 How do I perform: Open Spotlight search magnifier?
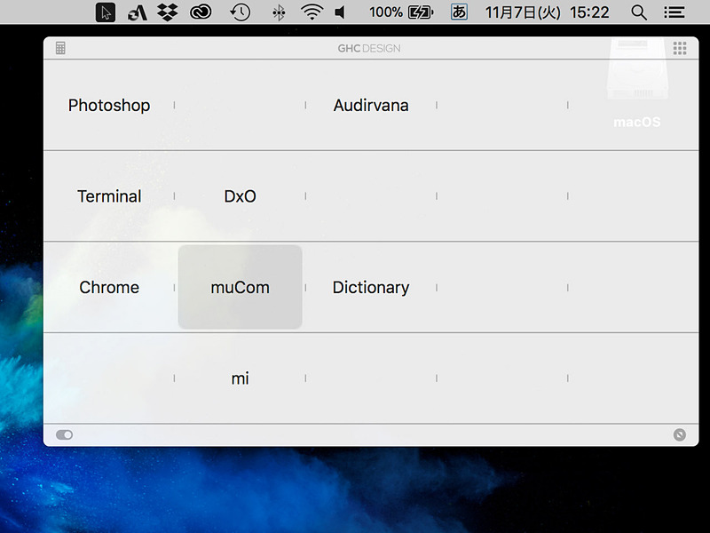point(639,12)
